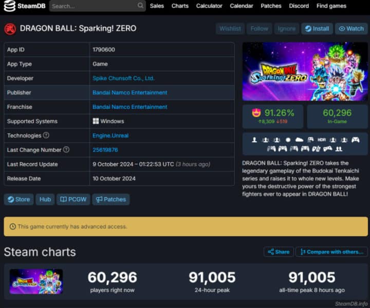Image resolution: width=370 pixels, height=308 pixels.
Task: Click Compare with others button
Action: click(x=331, y=252)
